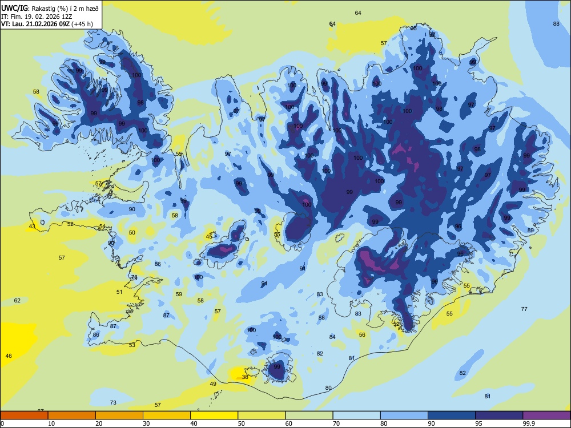Click the legend tick label 40
Screen dimensions: 571x428
point(194,423)
